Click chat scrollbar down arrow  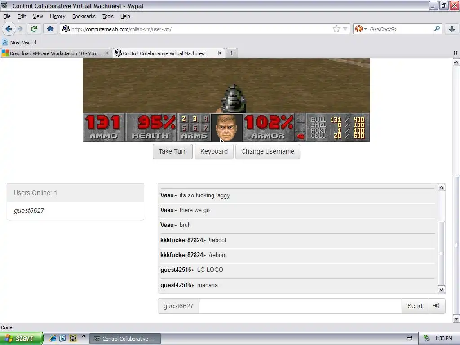442,290
